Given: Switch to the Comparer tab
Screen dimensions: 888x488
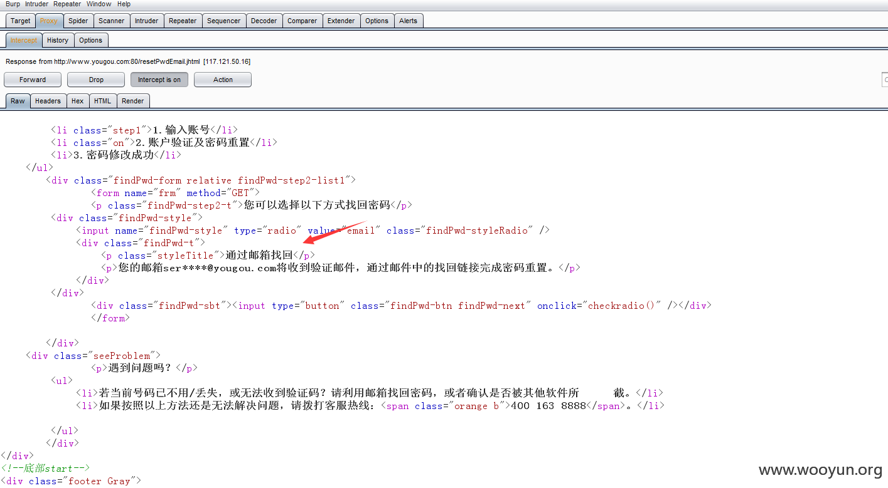Looking at the screenshot, I should (x=302, y=21).
